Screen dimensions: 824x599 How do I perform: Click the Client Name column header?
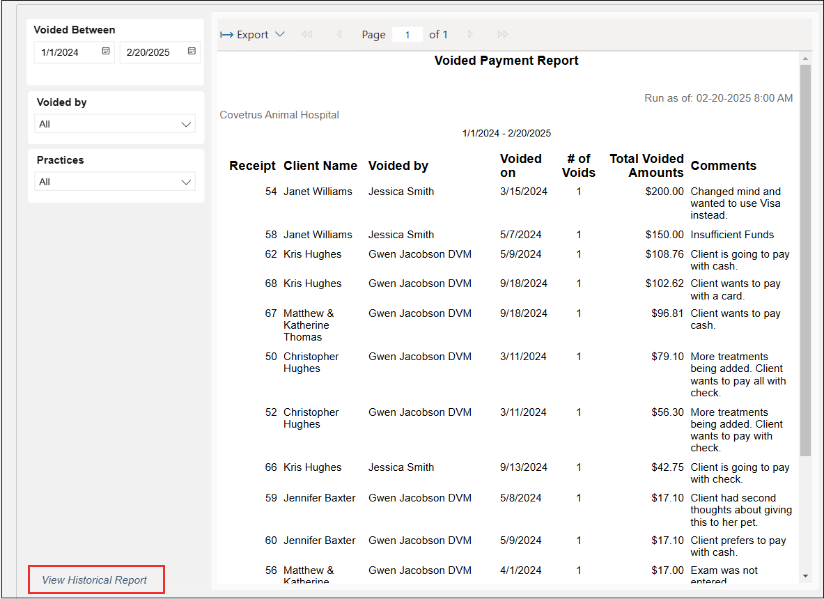click(x=320, y=166)
